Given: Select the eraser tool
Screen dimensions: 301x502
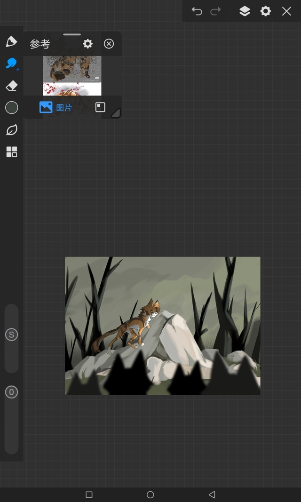Looking at the screenshot, I should click(11, 86).
